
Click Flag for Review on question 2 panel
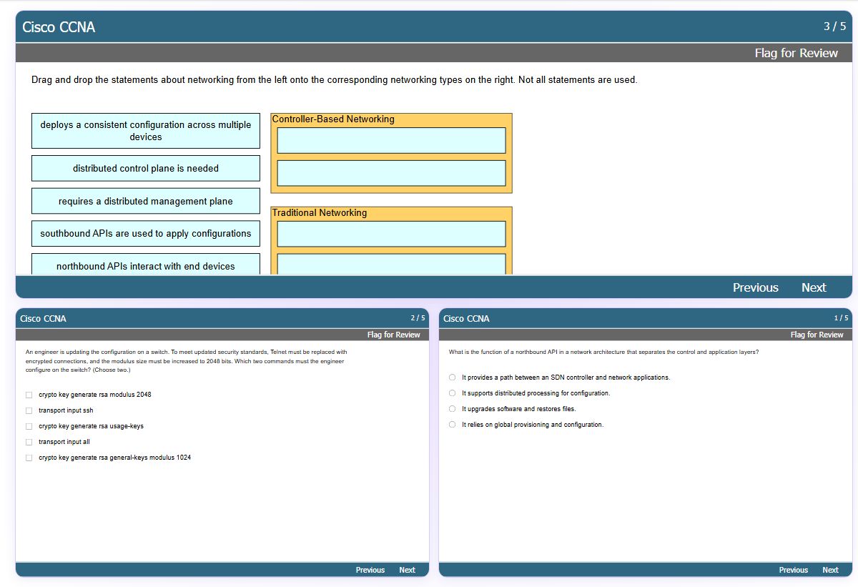[x=393, y=335]
